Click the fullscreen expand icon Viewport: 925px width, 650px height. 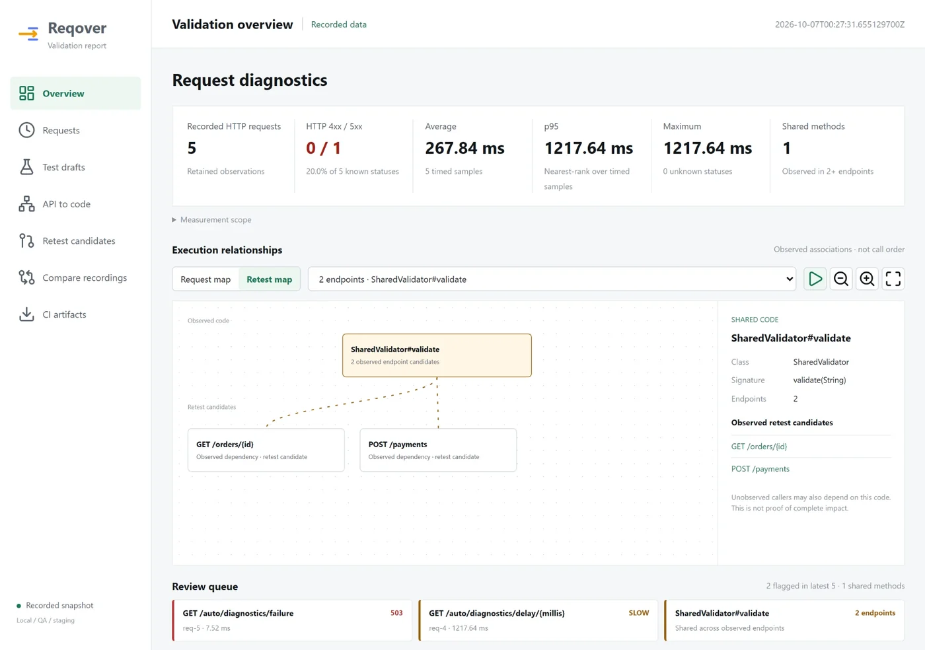tap(893, 279)
